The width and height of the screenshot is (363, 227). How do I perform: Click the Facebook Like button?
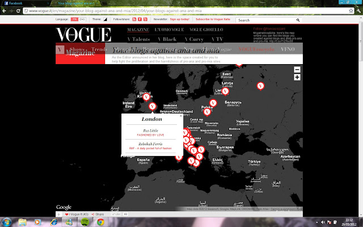(x=116, y=215)
